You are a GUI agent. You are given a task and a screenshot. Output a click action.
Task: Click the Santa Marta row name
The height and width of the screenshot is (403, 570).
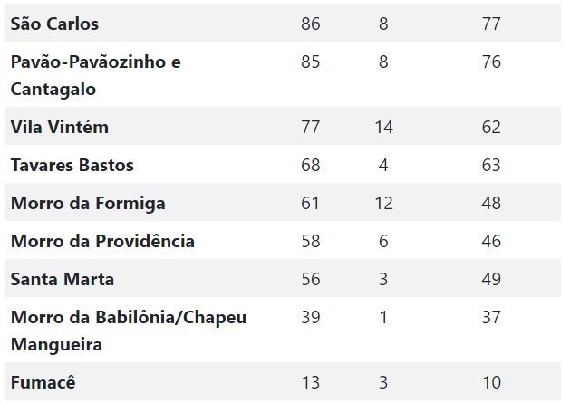tap(63, 280)
